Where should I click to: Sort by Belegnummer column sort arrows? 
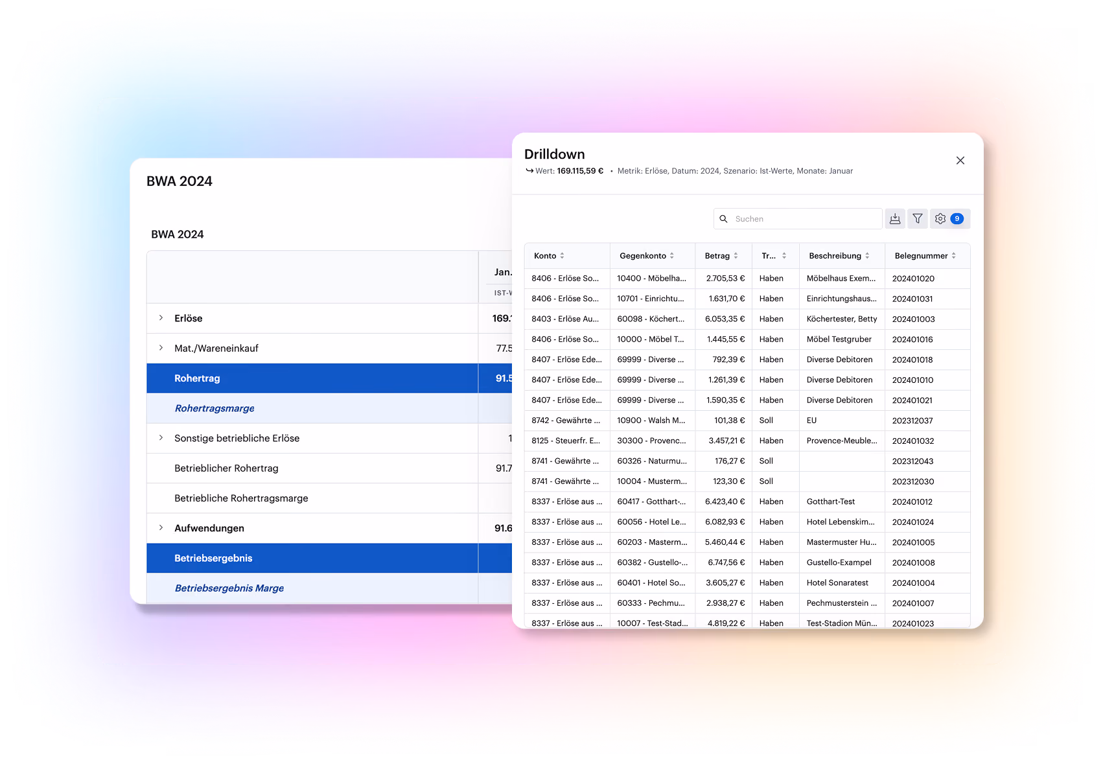tap(953, 256)
